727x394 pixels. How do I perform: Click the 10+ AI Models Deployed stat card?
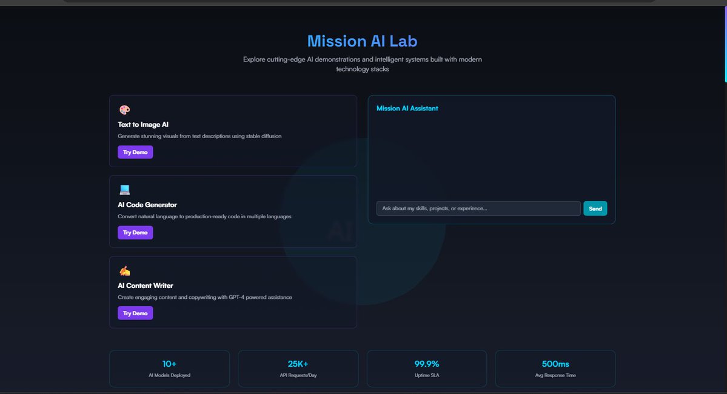169,367
